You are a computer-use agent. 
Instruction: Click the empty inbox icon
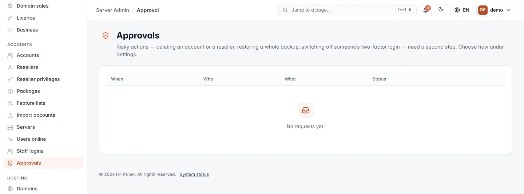[306, 110]
